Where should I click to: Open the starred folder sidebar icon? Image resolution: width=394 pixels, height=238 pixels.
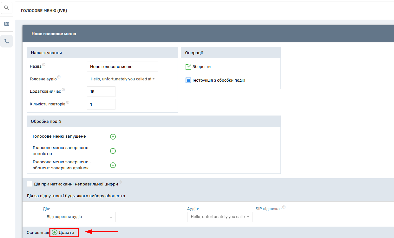pos(6,24)
